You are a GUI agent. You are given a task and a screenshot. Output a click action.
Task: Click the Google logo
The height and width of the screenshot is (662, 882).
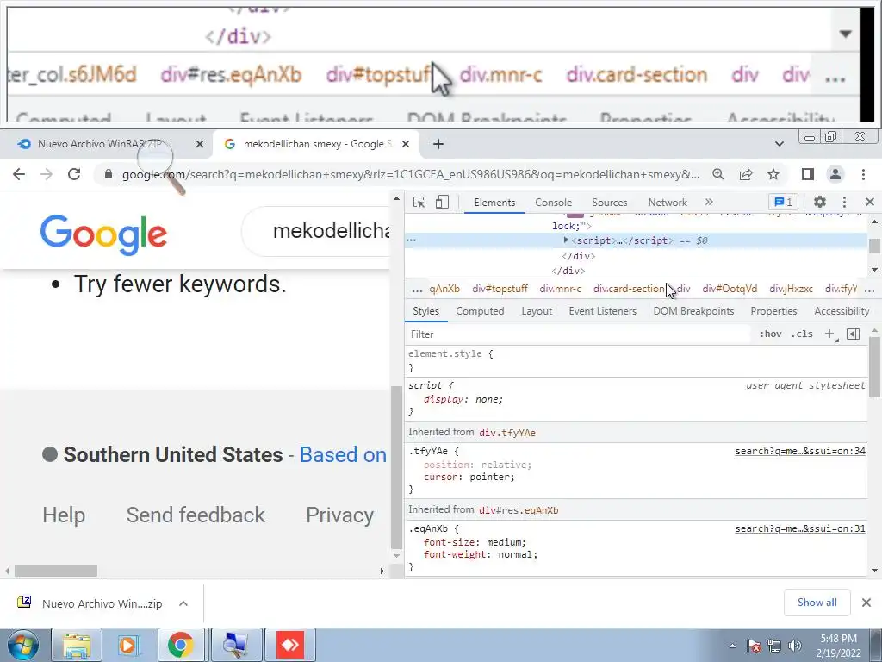103,234
